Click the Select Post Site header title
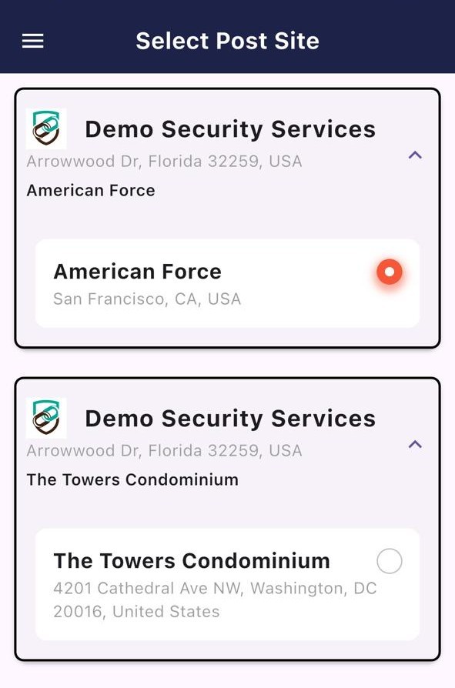This screenshot has height=688, width=455. 227,41
